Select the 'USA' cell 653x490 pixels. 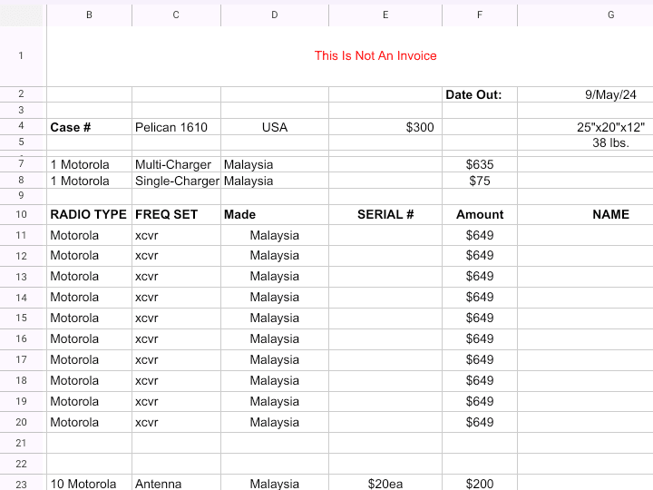point(275,127)
